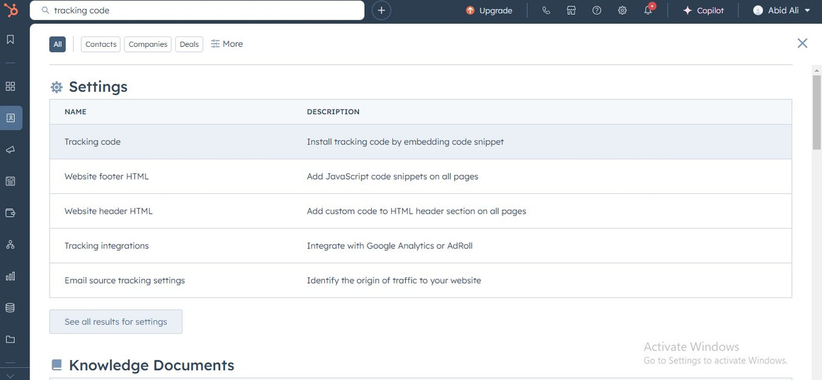Filter results by Companies
Viewport: 822px width, 380px height.
click(x=148, y=44)
